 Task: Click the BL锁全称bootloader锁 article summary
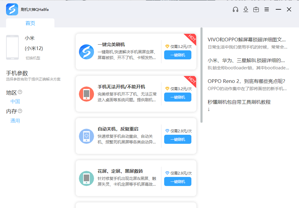248,68
